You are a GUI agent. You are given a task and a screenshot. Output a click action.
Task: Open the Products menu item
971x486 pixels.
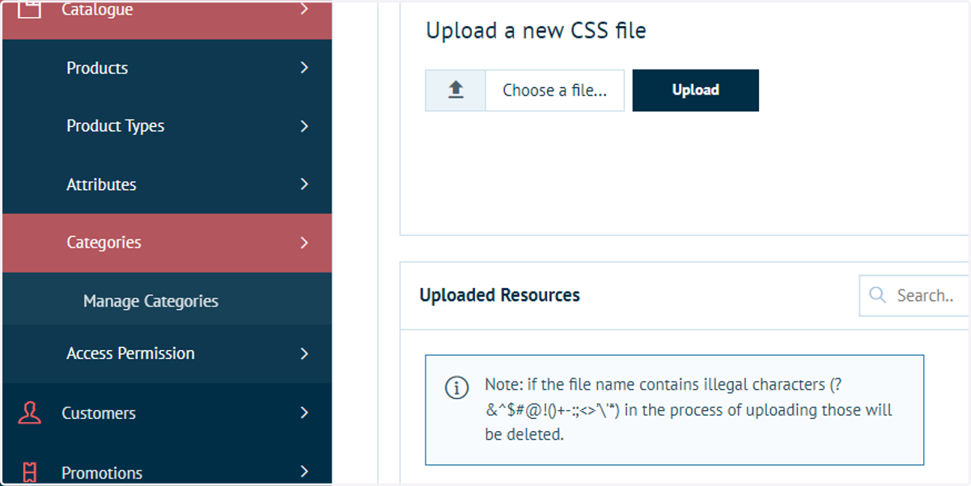[x=167, y=68]
